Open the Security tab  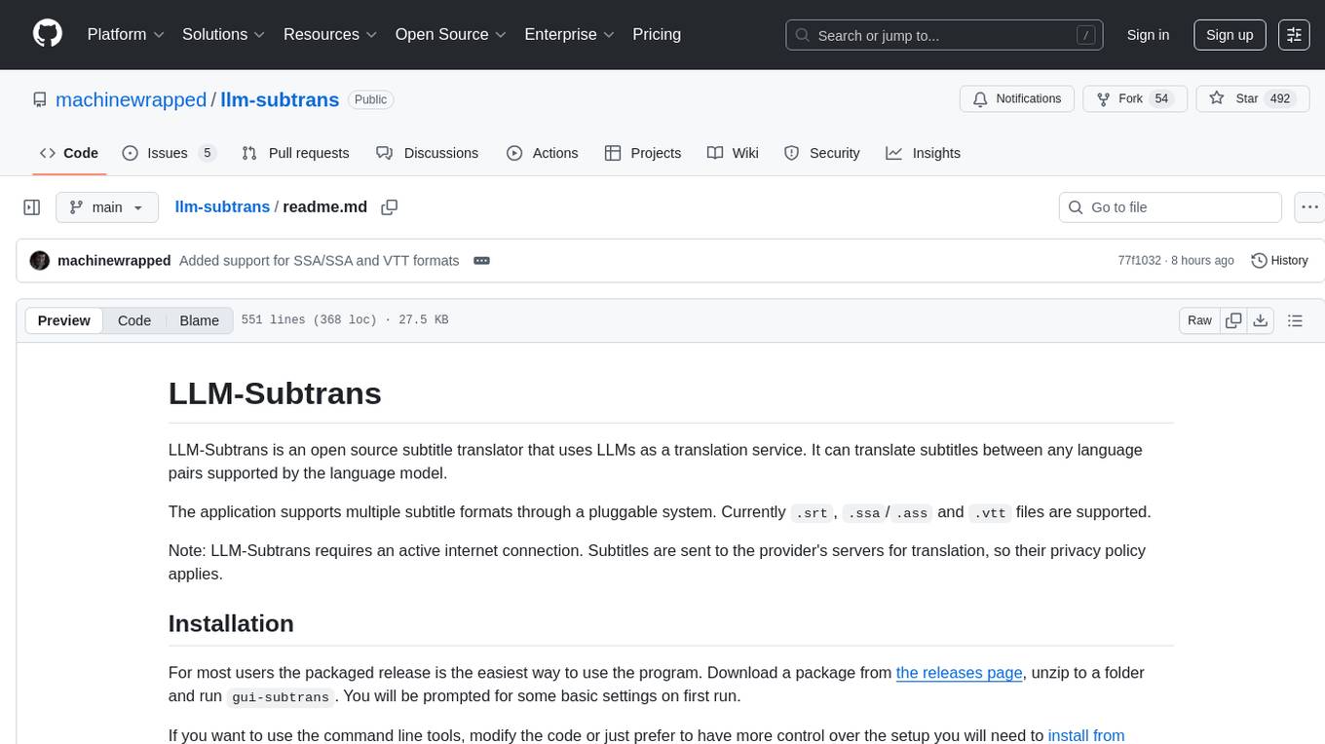pyautogui.click(x=822, y=153)
